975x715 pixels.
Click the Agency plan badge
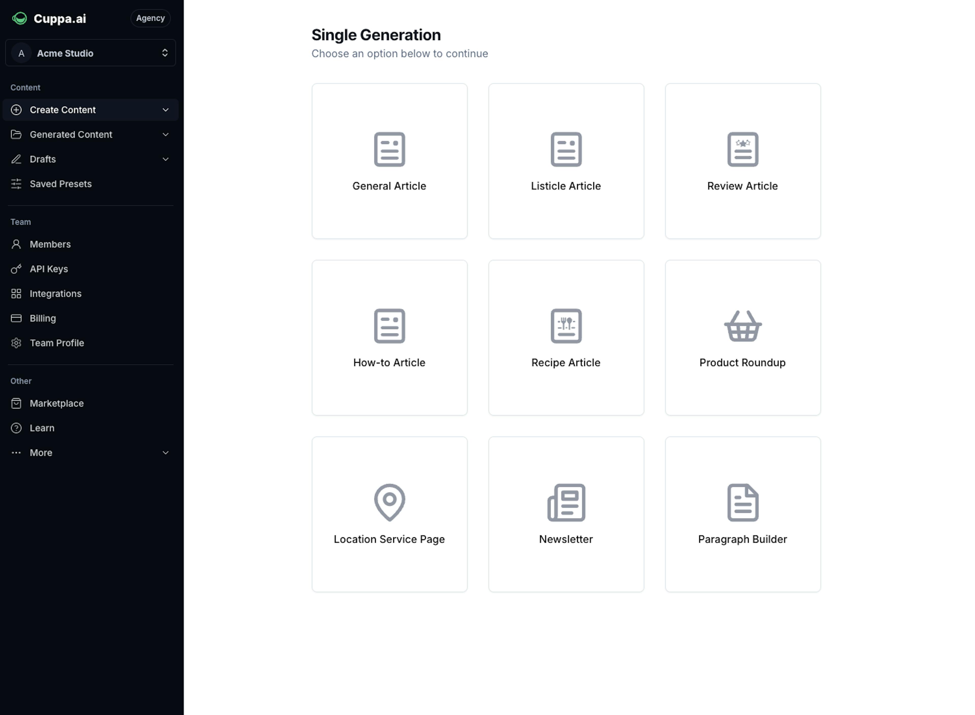[x=150, y=18]
